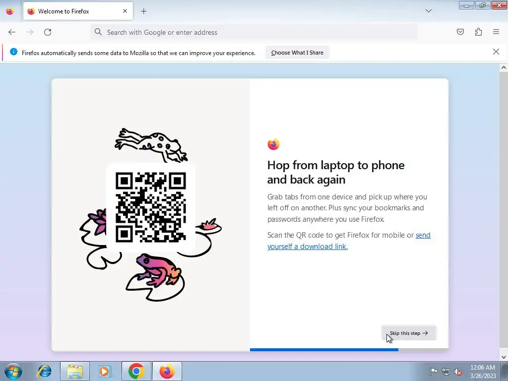Screen dimensions: 508x381
Task: Open the Windows Start menu
Action: click(13, 371)
